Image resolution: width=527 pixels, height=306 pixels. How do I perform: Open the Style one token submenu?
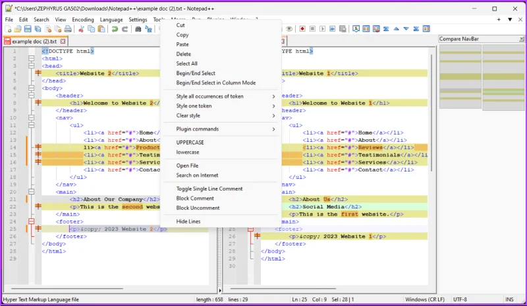[221, 106]
